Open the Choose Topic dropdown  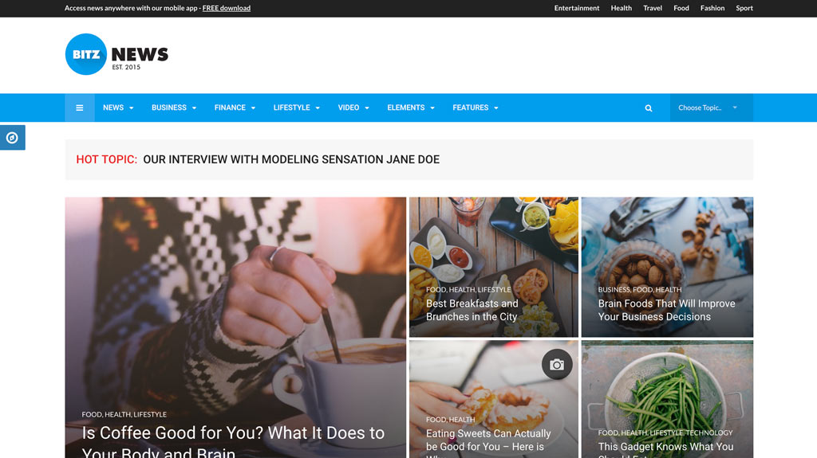point(711,108)
